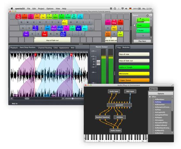
Task: Collapse the Effect tree in Plug-ins list
Action: 150,97
